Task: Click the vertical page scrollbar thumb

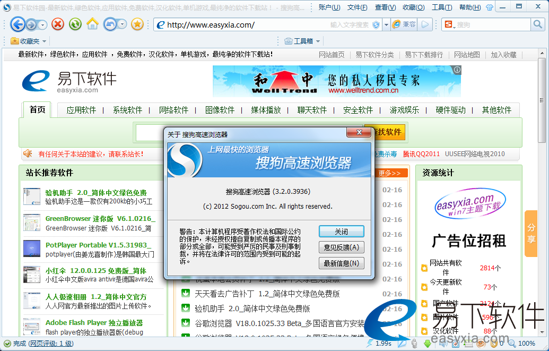Action: pyautogui.click(x=542, y=101)
